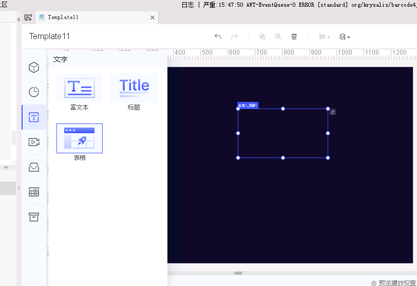Expand the left panel down arrow
Screen dimensions: 417x286
(x=6, y=168)
